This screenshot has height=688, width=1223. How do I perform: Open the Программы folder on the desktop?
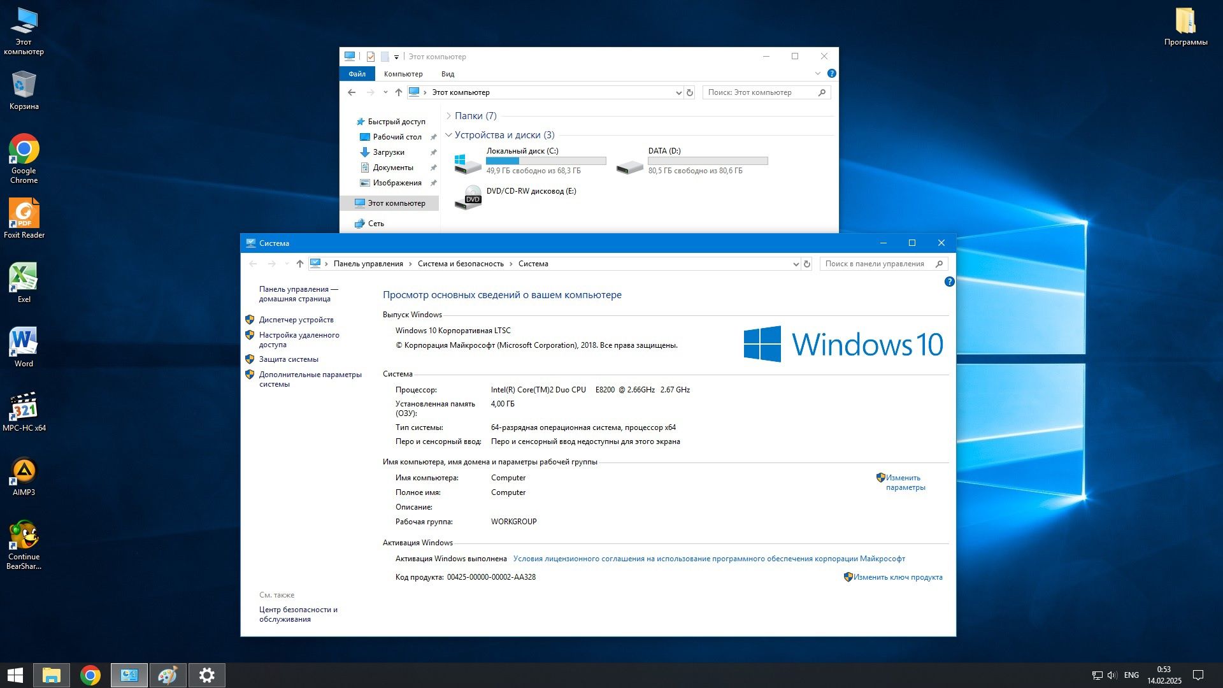[x=1185, y=27]
